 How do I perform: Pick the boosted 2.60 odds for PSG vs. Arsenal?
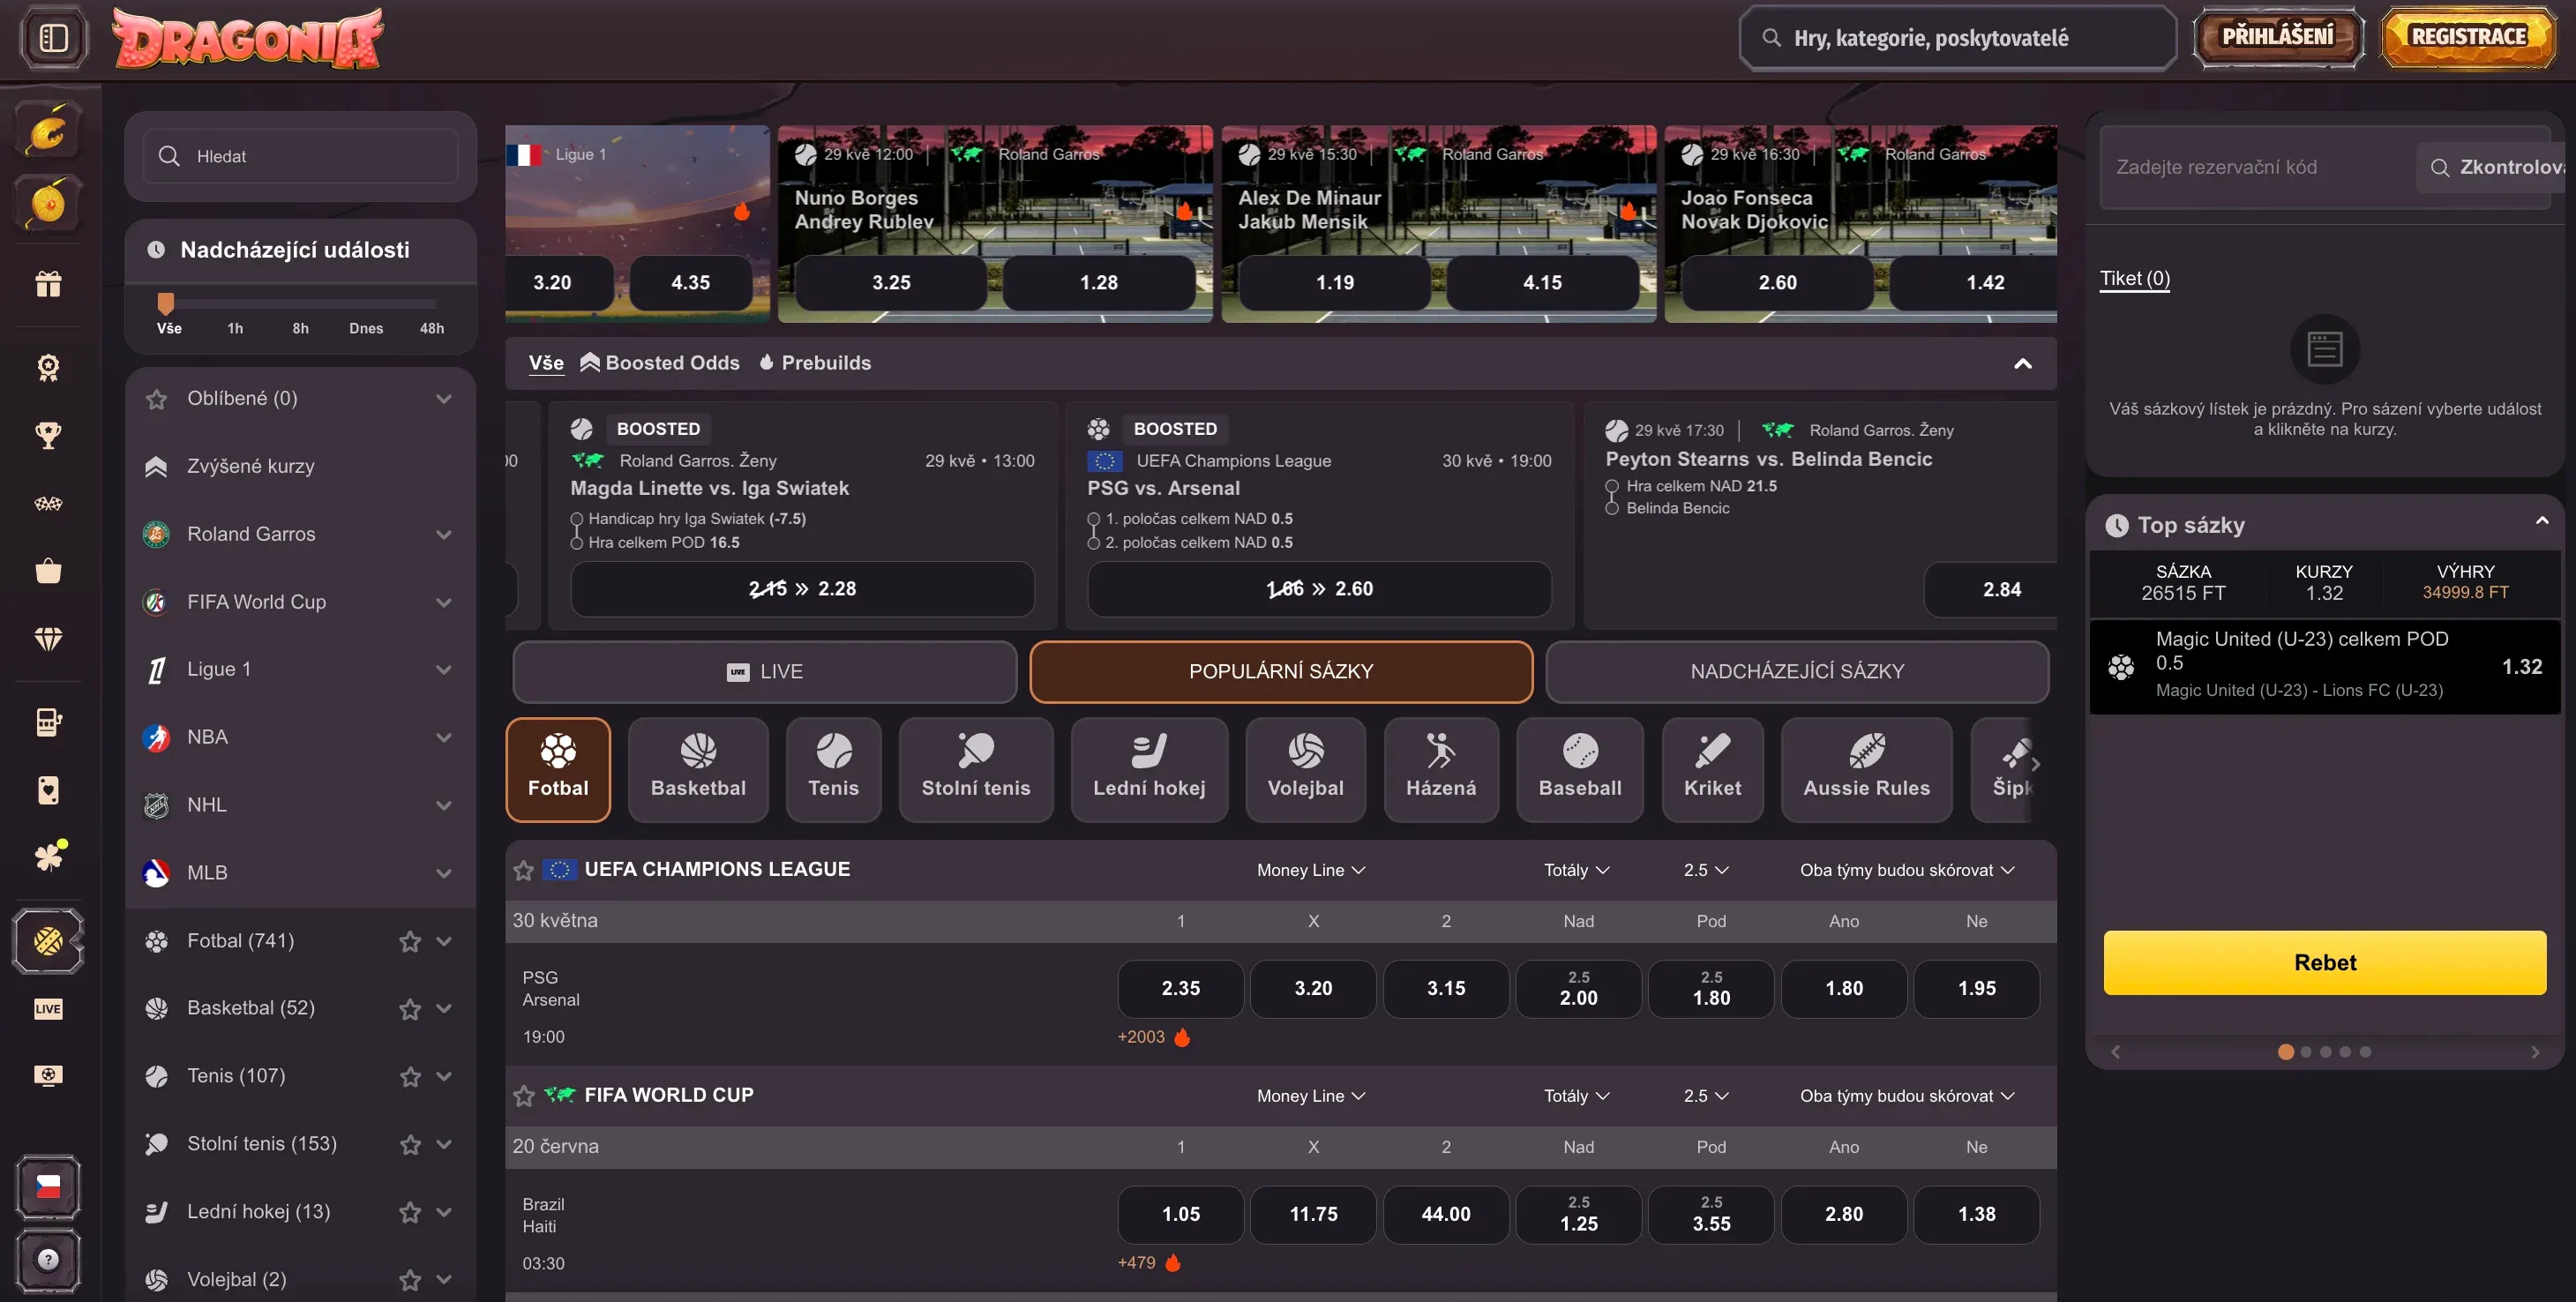click(1319, 588)
